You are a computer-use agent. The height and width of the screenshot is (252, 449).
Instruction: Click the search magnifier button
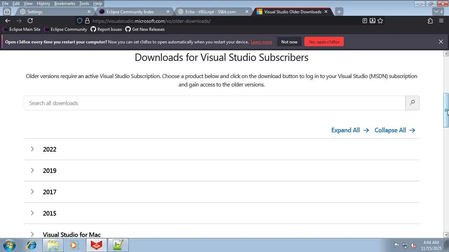coord(412,103)
